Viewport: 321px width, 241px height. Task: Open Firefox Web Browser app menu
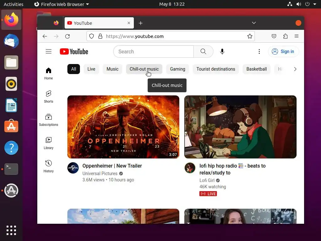coord(61,4)
